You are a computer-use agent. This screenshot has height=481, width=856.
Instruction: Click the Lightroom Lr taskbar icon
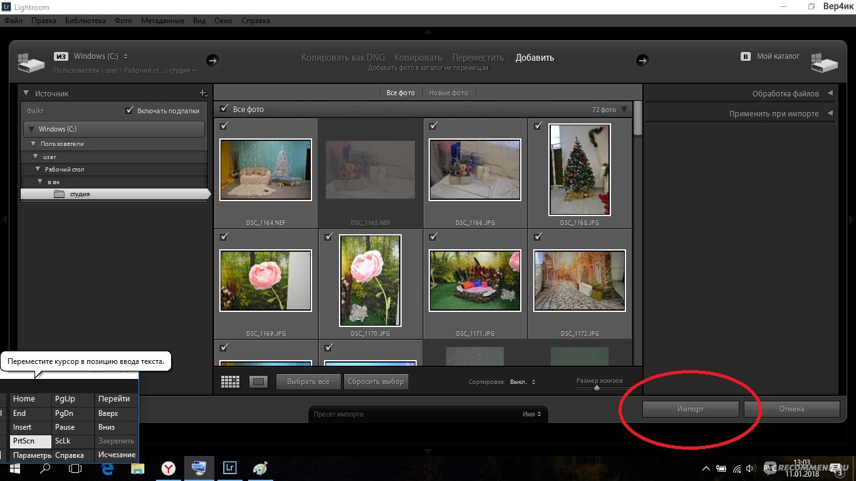click(230, 468)
